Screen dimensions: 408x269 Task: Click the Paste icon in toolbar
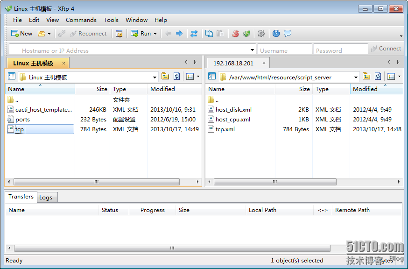220,34
